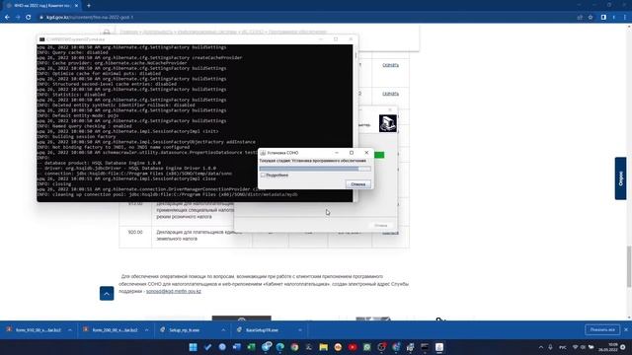This screenshot has height=355, width=632.
Task: Click the share page icon in address bar
Action: point(580,18)
